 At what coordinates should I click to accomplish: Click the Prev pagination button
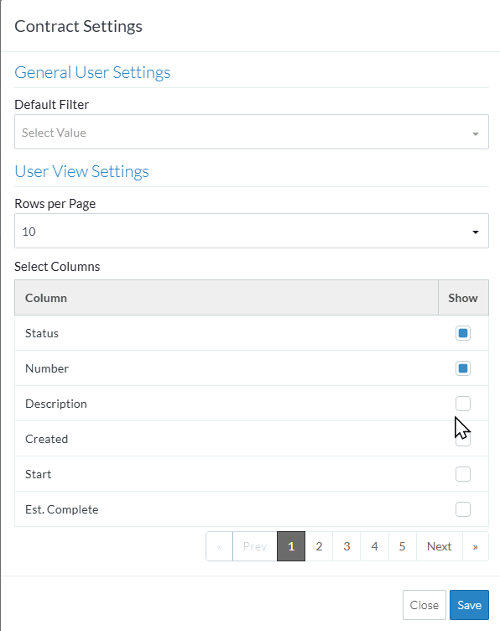coord(255,546)
